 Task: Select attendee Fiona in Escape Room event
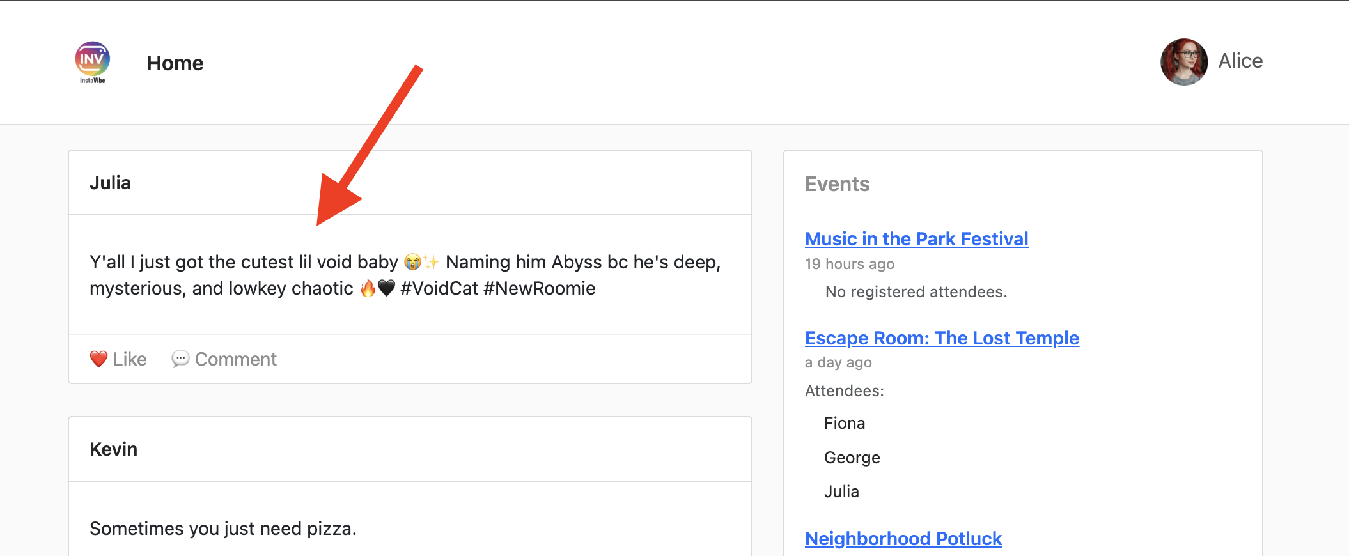click(x=844, y=423)
